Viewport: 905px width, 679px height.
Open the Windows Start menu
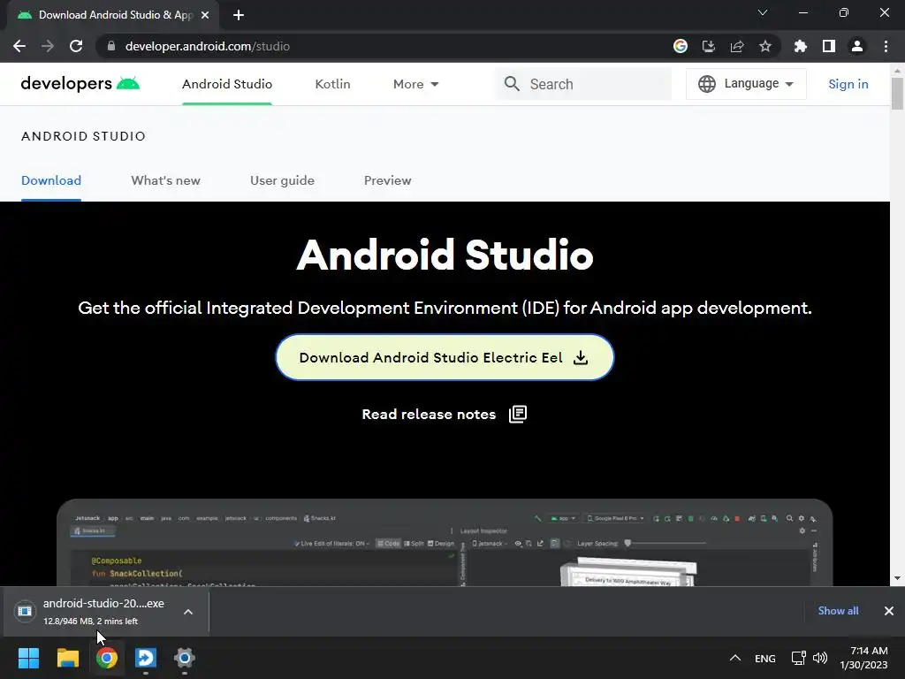[x=28, y=658]
